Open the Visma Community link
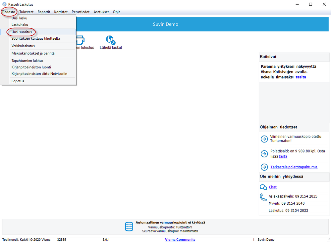 (180, 240)
